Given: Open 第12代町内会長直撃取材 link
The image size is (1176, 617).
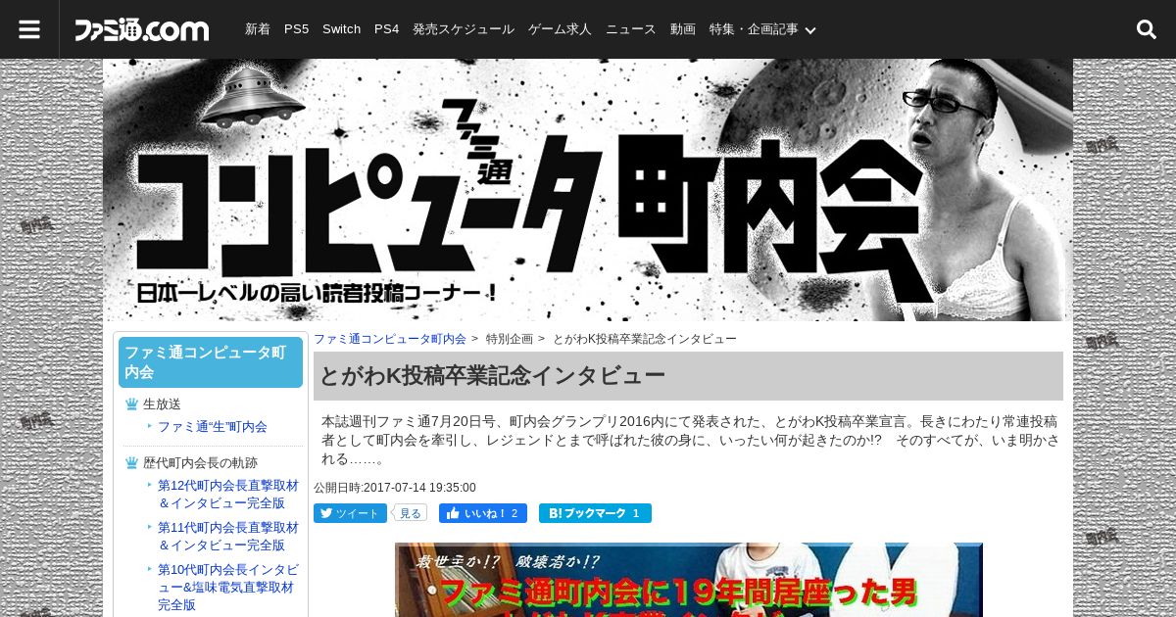Looking at the screenshot, I should coord(228,495).
